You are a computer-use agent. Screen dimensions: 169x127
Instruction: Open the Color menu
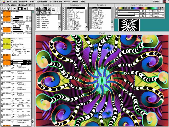tap(67, 2)
